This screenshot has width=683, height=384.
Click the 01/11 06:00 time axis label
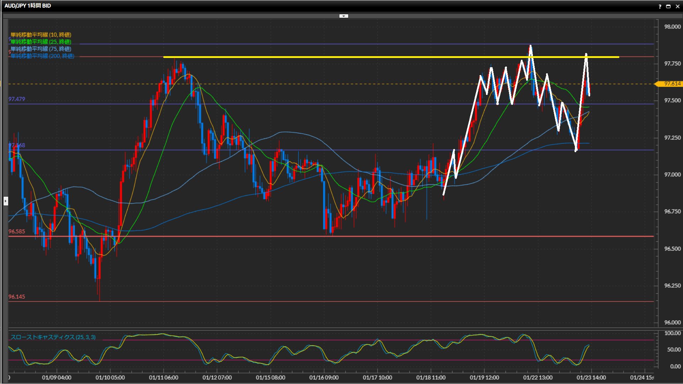pyautogui.click(x=164, y=378)
